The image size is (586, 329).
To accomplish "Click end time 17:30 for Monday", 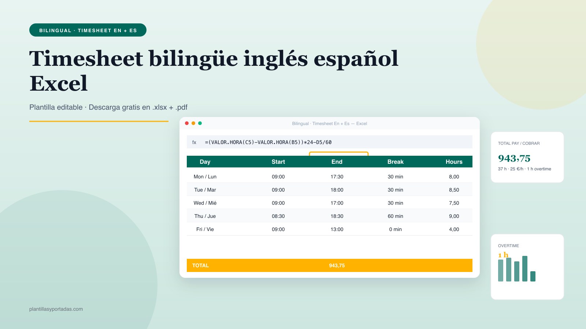I will pos(337,177).
